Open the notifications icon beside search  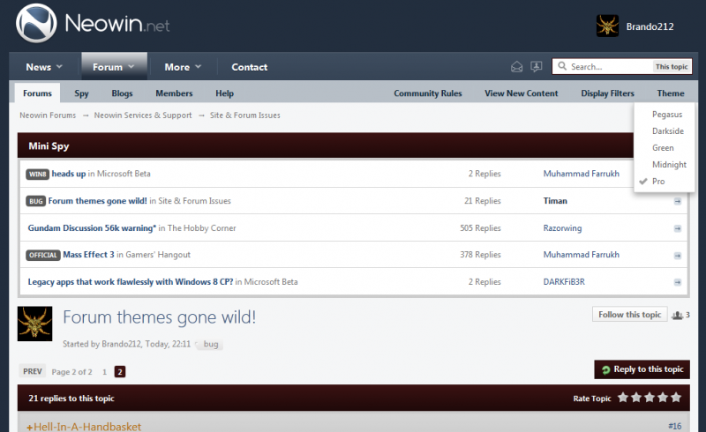coord(537,67)
